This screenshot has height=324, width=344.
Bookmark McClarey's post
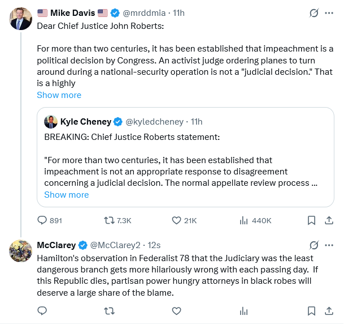point(311,310)
